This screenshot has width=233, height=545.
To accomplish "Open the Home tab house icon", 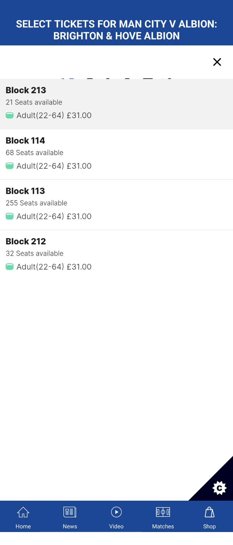I will (x=23, y=512).
